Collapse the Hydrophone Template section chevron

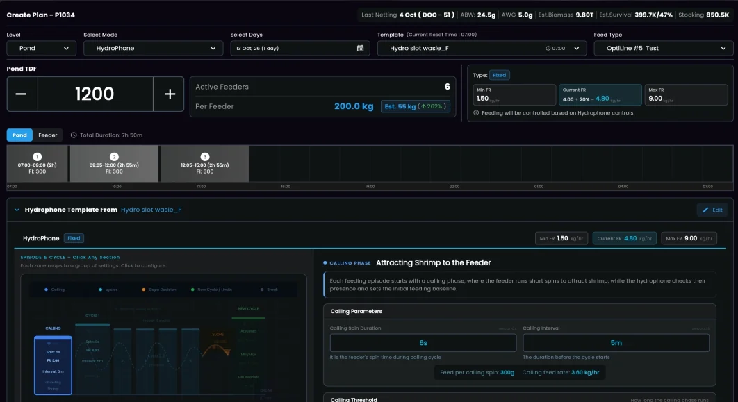(x=17, y=210)
